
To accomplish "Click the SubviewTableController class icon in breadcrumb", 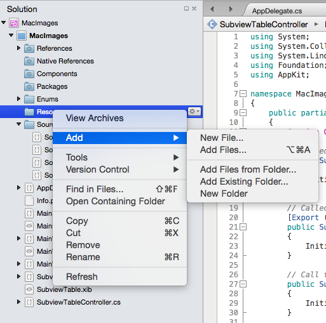I will point(212,24).
